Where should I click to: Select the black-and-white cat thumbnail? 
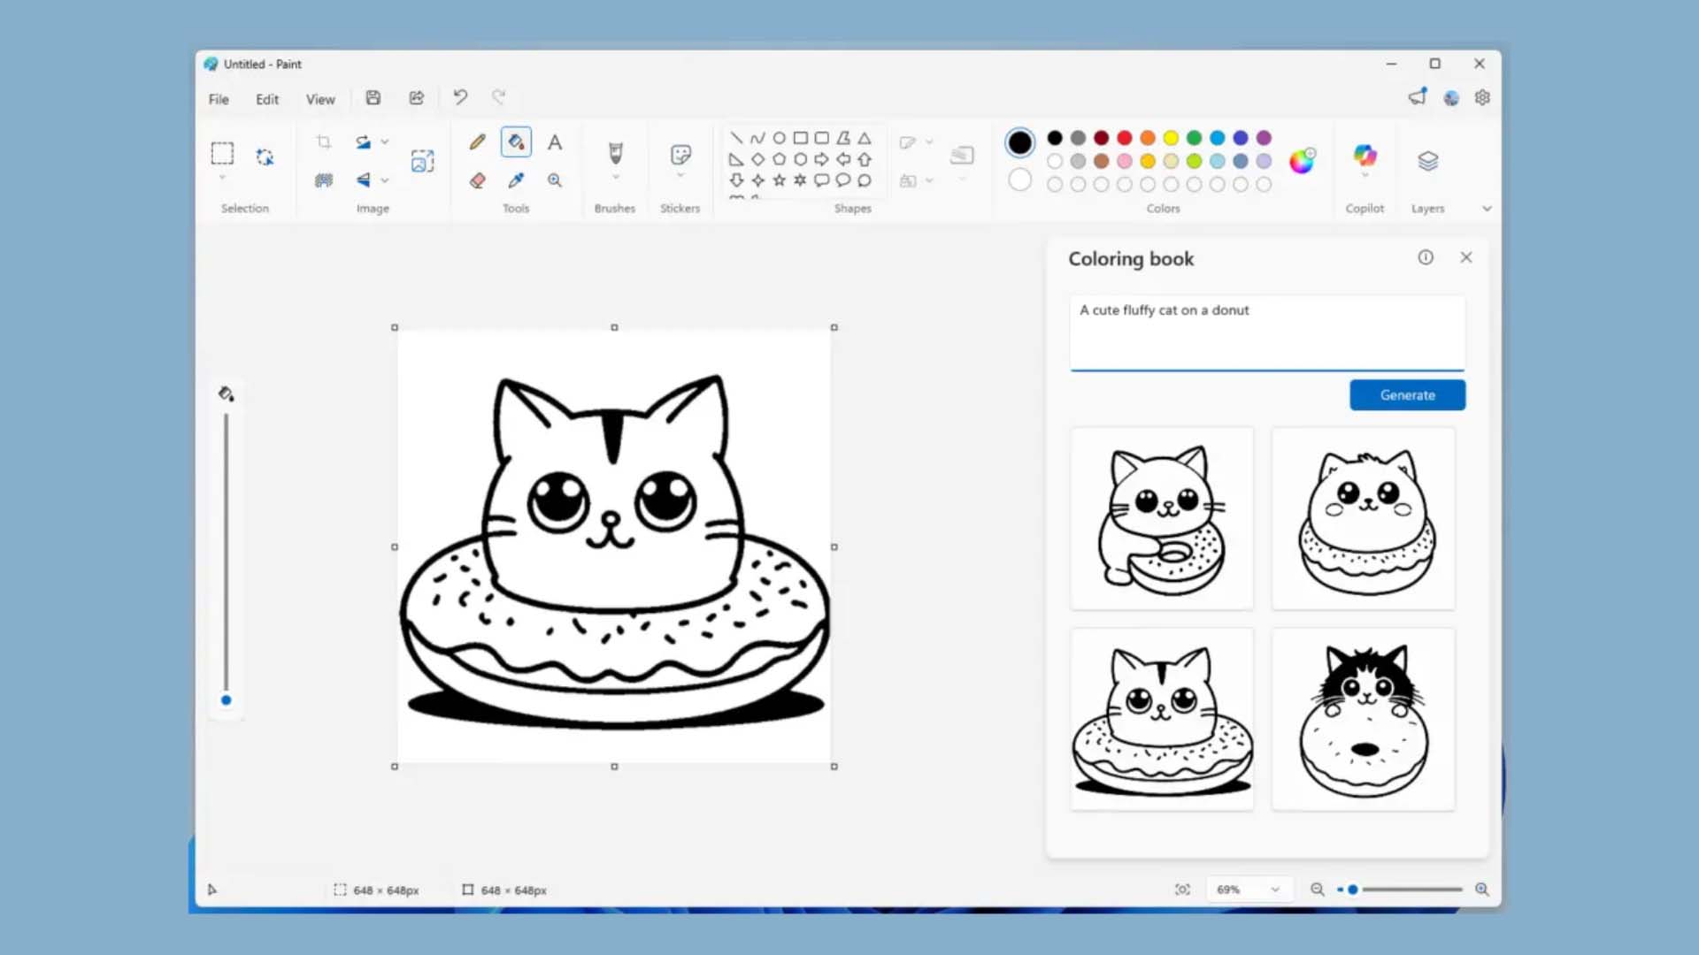(x=1363, y=719)
